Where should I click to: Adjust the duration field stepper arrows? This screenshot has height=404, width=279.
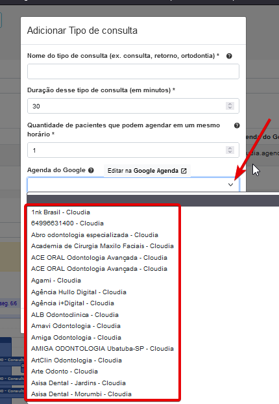[230, 106]
